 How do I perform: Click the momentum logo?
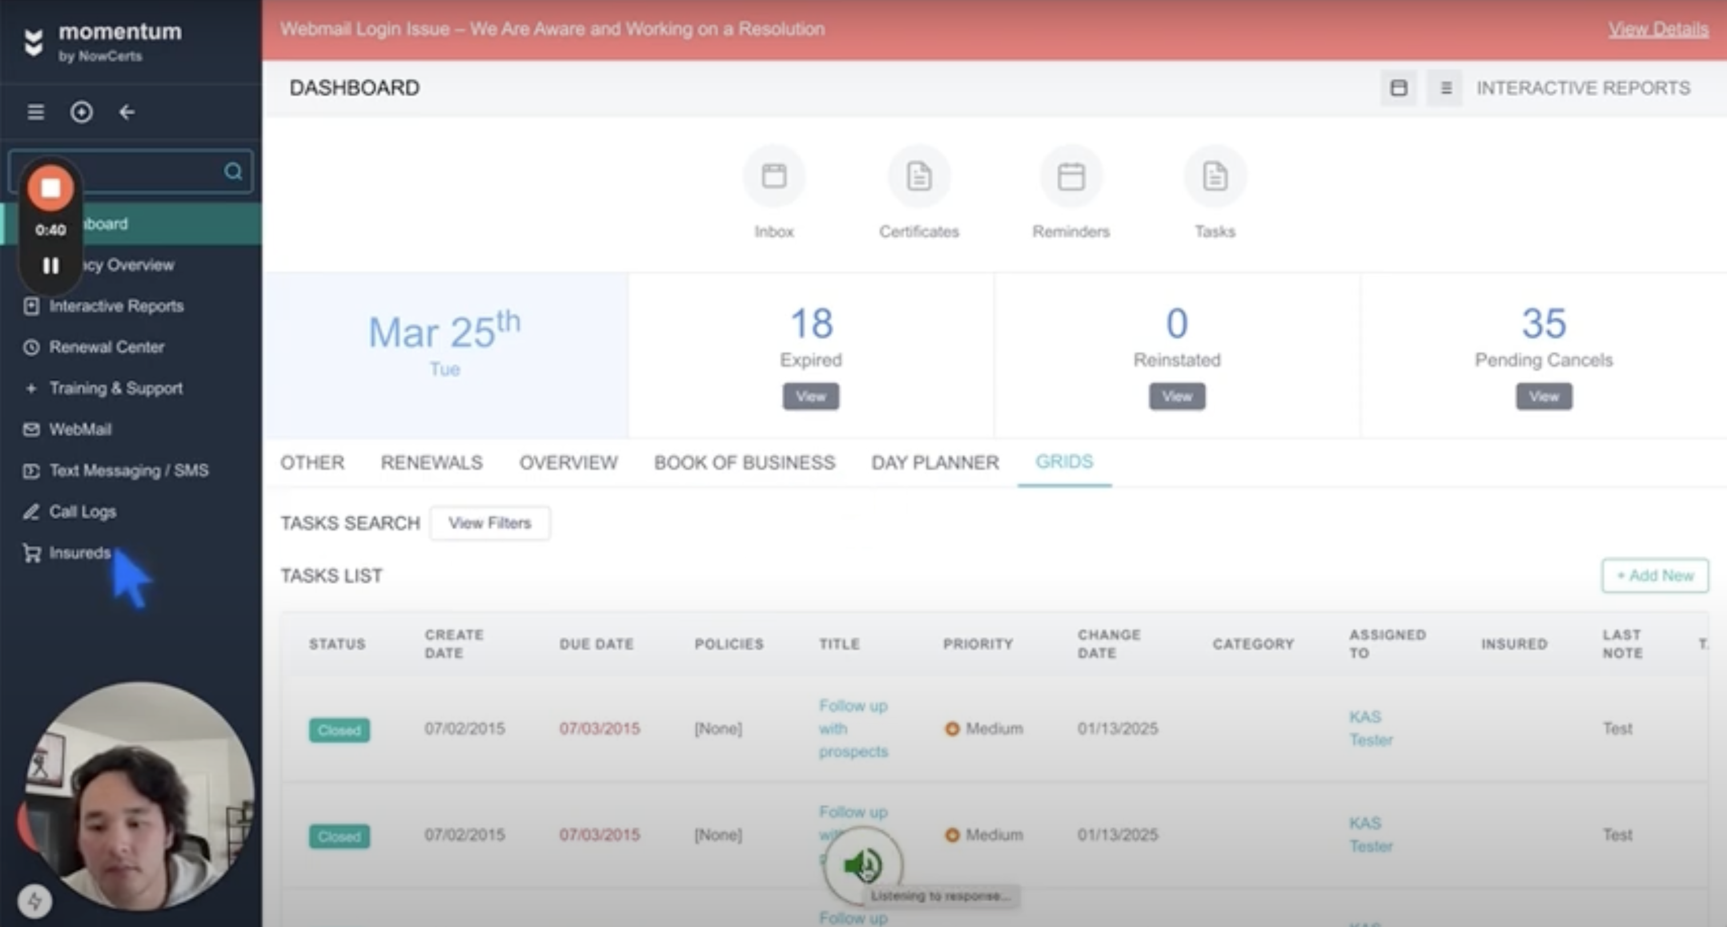coord(103,42)
